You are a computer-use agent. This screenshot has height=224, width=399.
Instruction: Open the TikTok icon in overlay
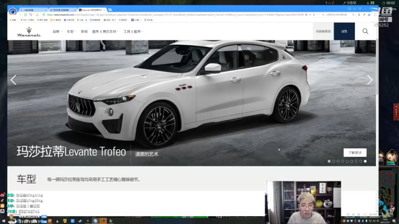[x=2, y=201]
